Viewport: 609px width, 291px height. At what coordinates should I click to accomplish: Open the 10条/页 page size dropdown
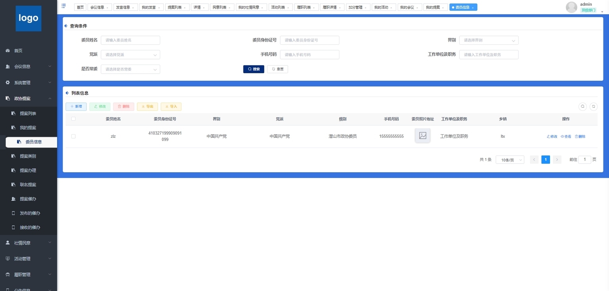(x=510, y=160)
